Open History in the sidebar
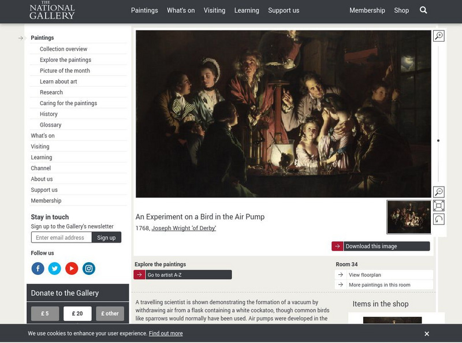This screenshot has height=343, width=462. (x=49, y=114)
